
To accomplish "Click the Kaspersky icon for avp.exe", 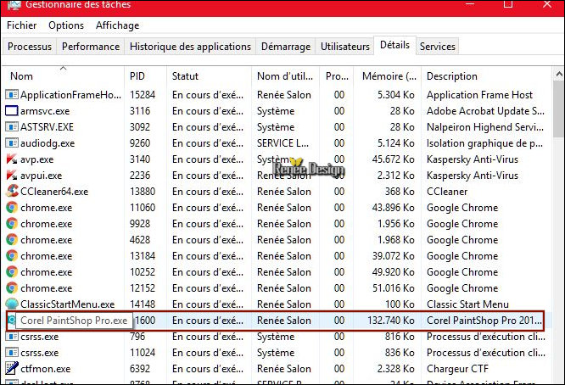I will coord(12,159).
